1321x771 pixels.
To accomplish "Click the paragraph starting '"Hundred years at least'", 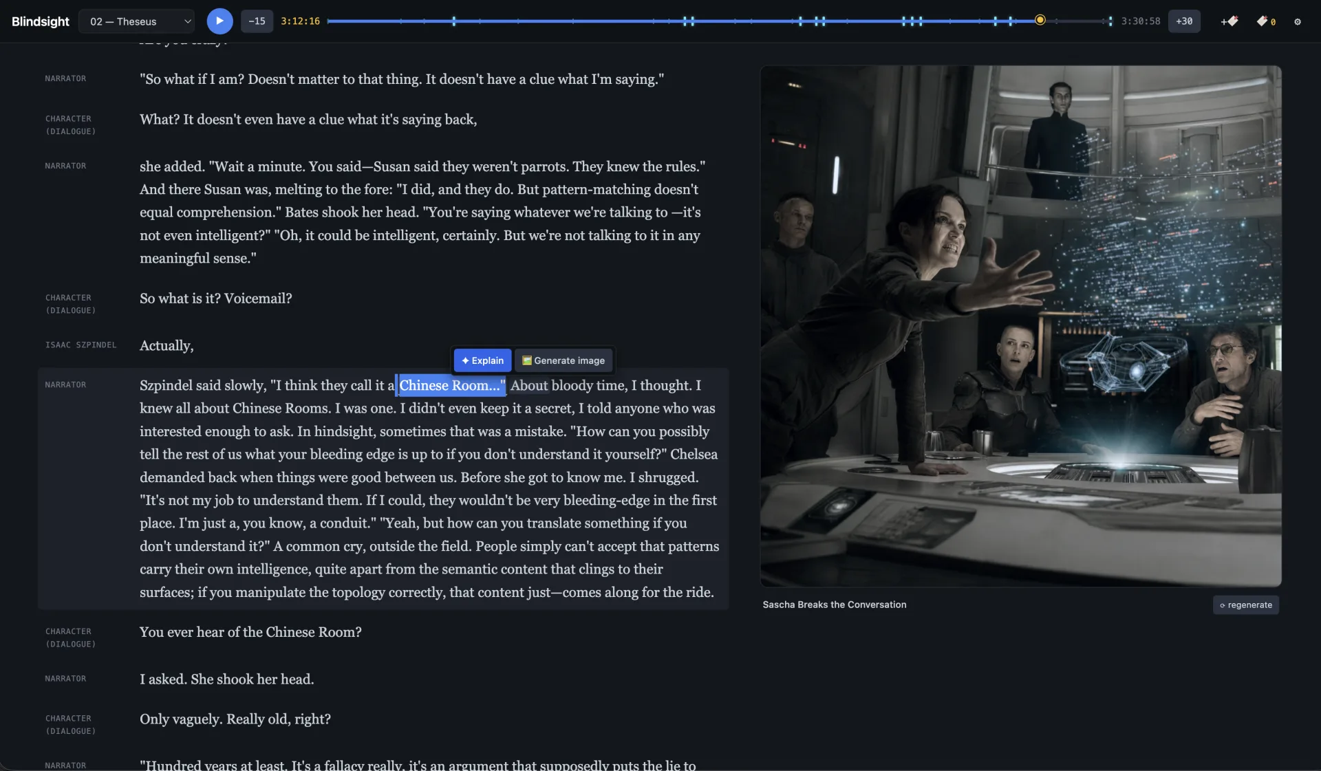I will (418, 765).
